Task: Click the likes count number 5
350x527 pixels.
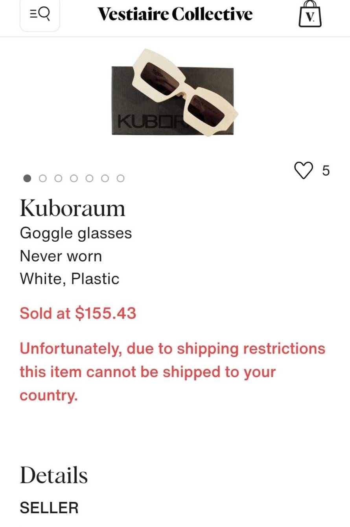Action: click(x=326, y=171)
